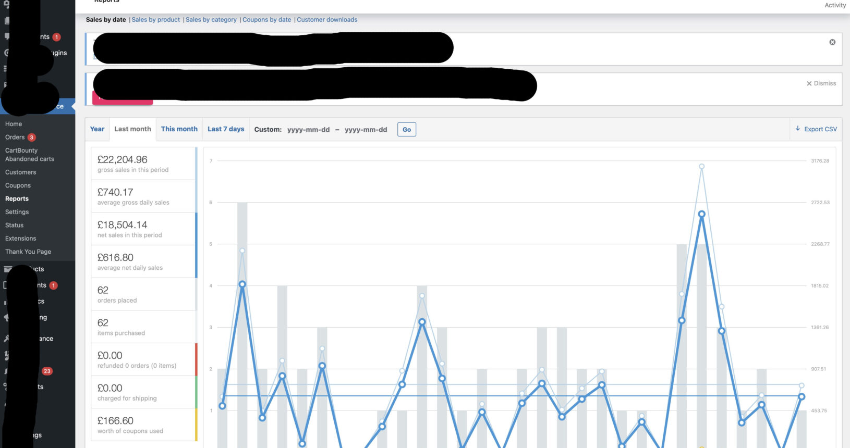850x448 pixels.
Task: Click the custom start date field
Action: click(308, 130)
